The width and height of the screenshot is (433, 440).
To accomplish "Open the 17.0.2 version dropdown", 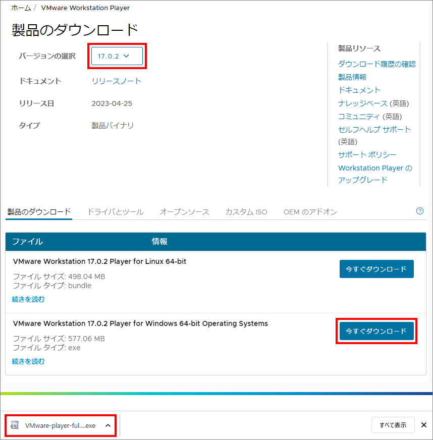I will (x=117, y=56).
